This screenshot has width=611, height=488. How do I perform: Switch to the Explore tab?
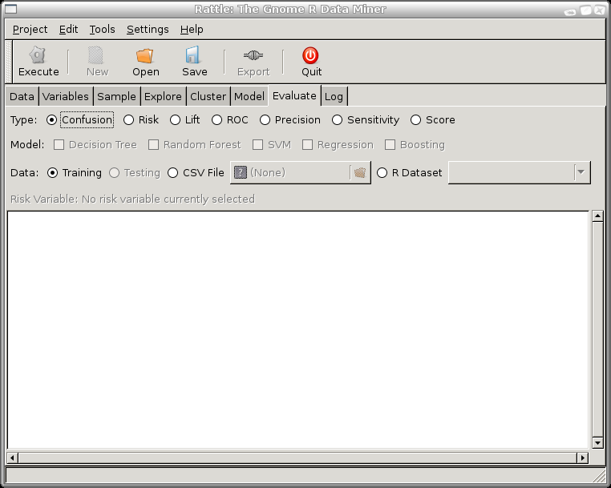[163, 96]
